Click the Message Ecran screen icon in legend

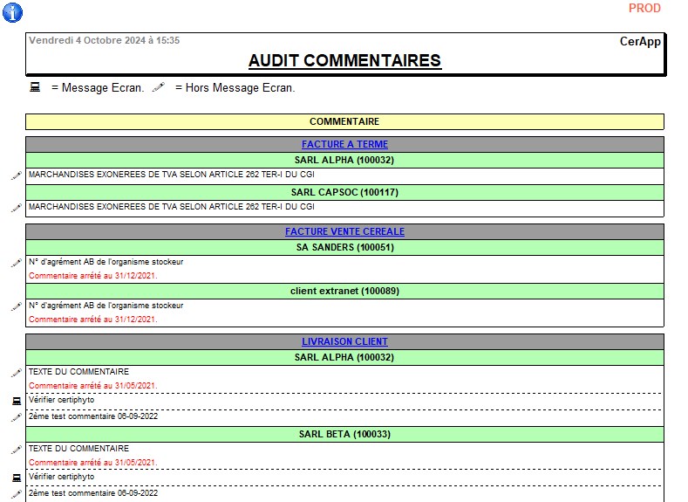(35, 87)
